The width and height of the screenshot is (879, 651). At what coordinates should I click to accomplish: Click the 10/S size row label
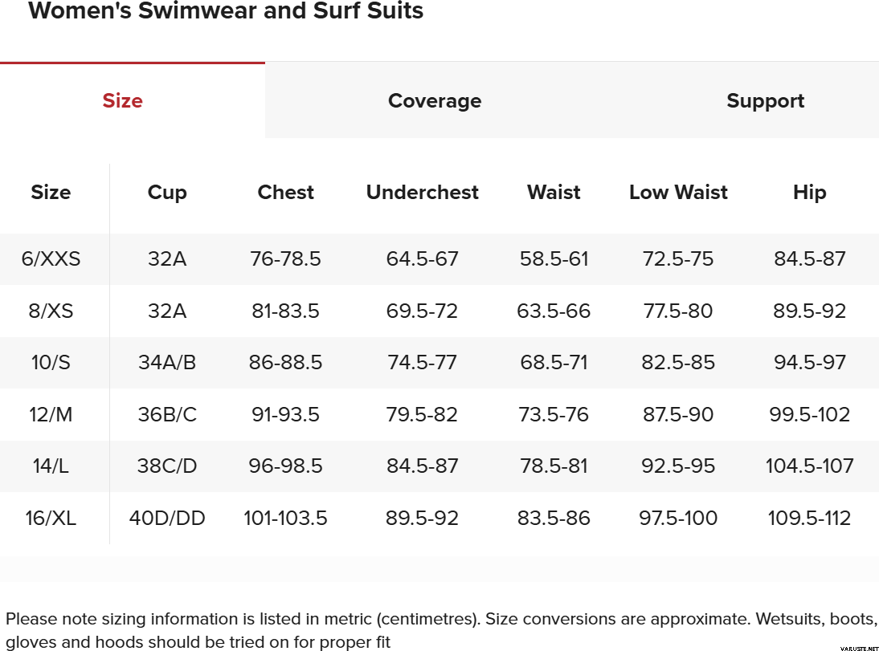click(51, 363)
